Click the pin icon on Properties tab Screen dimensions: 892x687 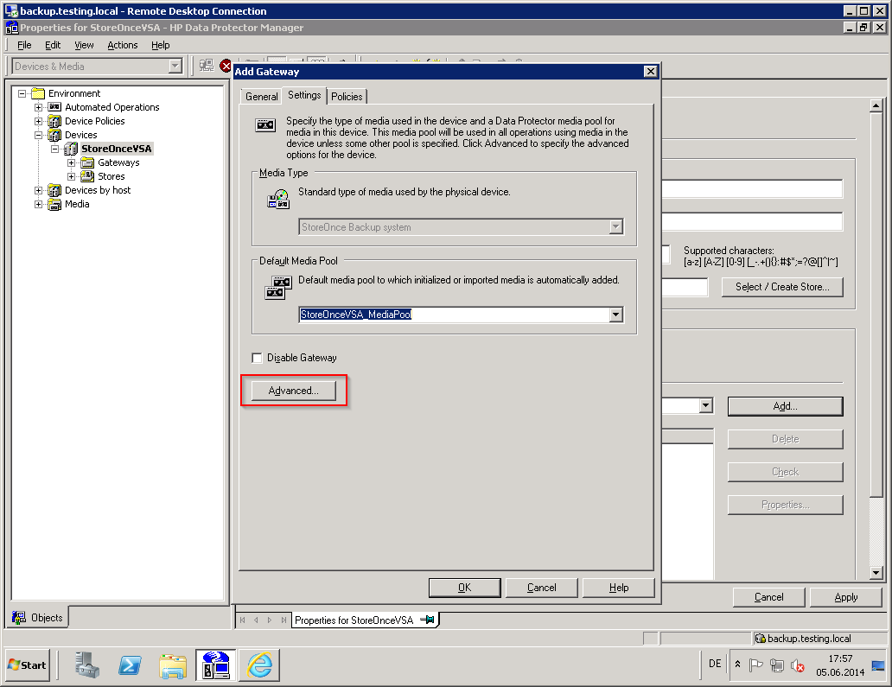(x=427, y=620)
